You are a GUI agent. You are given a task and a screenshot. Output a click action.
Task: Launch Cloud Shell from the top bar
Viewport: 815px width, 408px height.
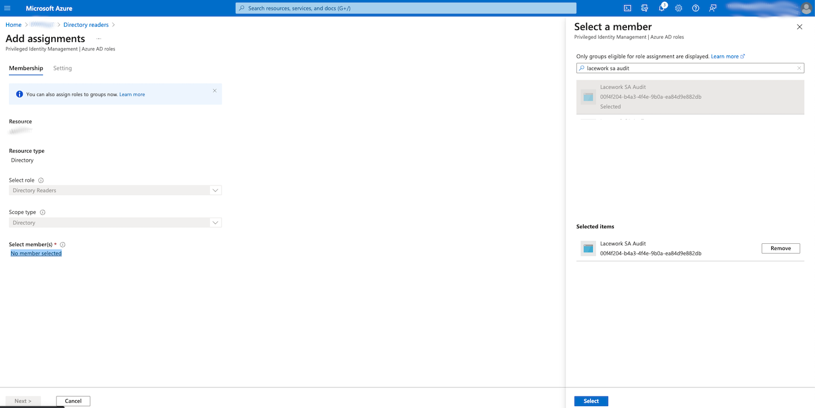point(628,8)
